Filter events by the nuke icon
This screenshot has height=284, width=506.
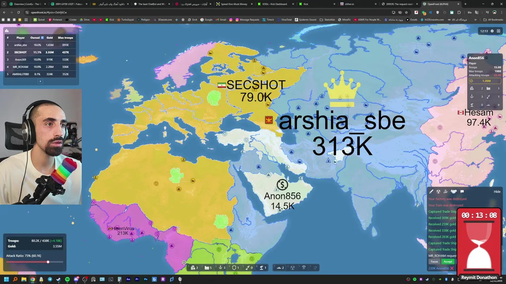point(438,192)
